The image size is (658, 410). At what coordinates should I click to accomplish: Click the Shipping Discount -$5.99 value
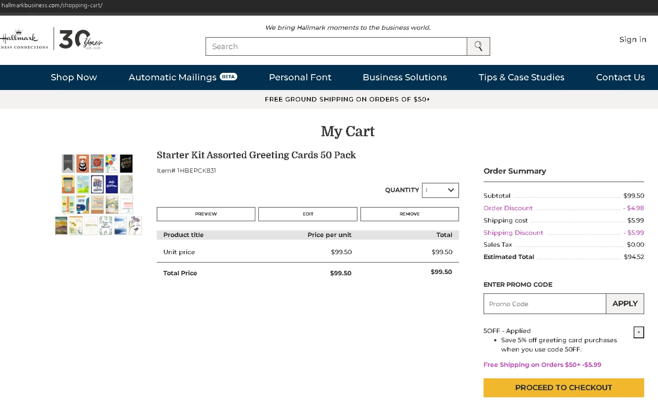634,233
